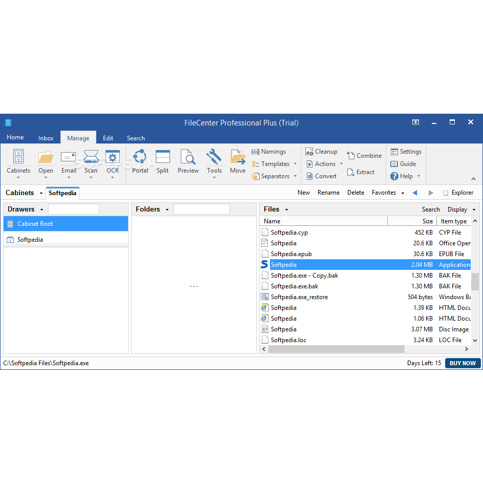The width and height of the screenshot is (483, 483).
Task: Open the Preview tool
Action: [x=188, y=162]
